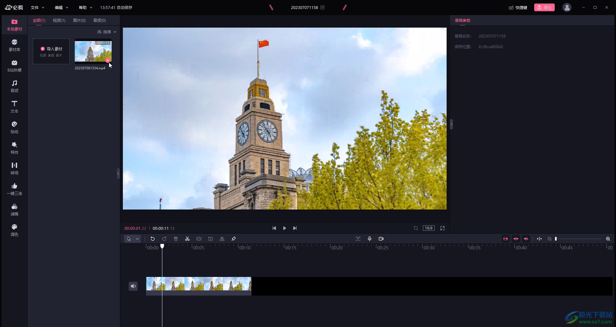Add clip to timeline via plus badge

[x=108, y=60]
